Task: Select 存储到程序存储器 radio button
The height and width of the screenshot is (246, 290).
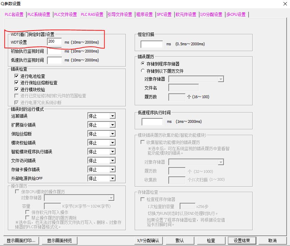Action: click(143, 64)
